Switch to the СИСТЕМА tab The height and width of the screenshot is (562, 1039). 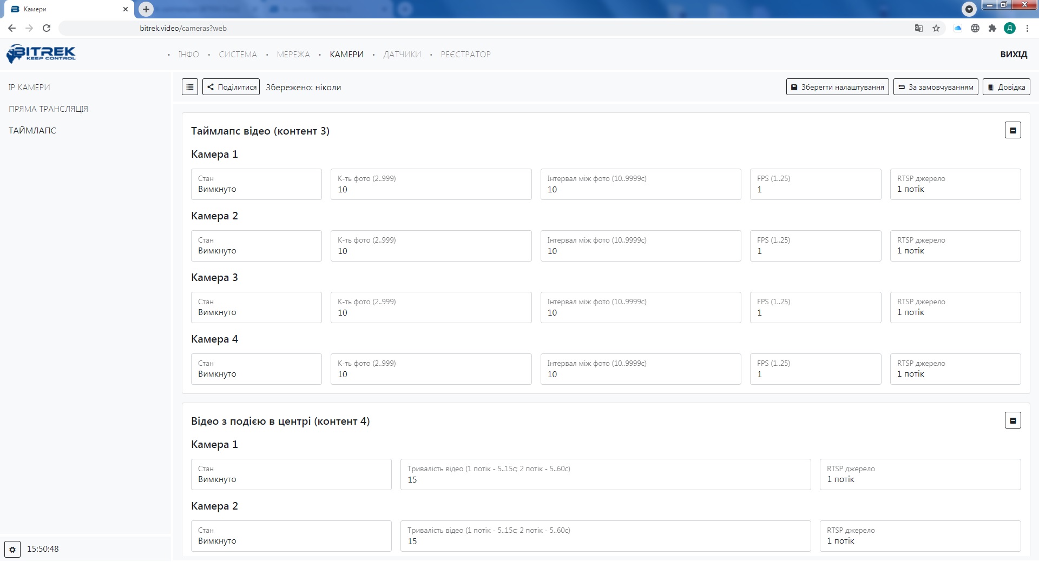(238, 55)
